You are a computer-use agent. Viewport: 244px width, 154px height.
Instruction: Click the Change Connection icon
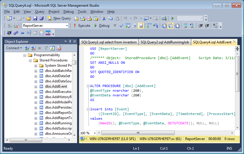[16, 26]
